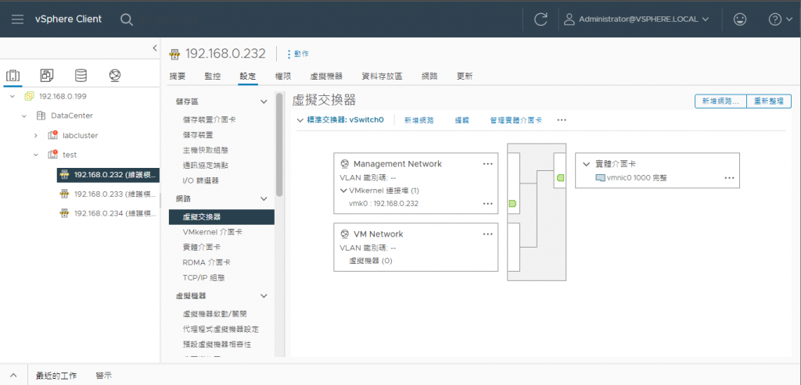This screenshot has width=801, height=385.
Task: Switch to Storage inventory view icon
Action: tap(81, 76)
